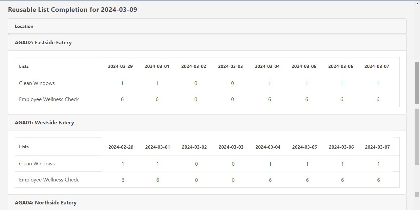Sort by the 2024-03-05 column header in Eastside table

pos(304,66)
